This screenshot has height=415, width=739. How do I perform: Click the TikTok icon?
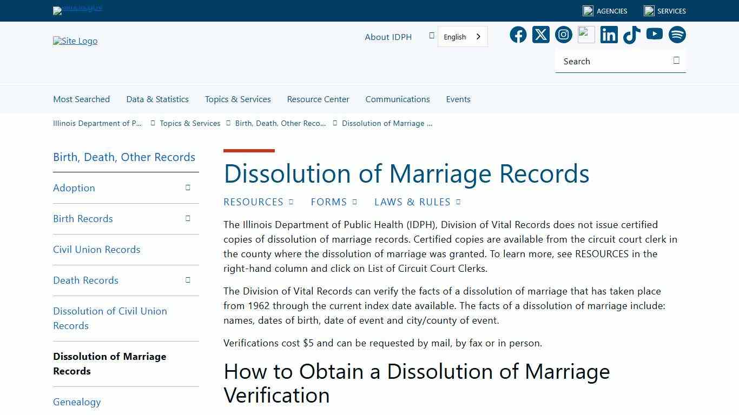pos(631,34)
